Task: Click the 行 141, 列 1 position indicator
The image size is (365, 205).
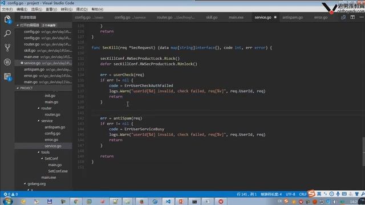Action: click(246, 194)
